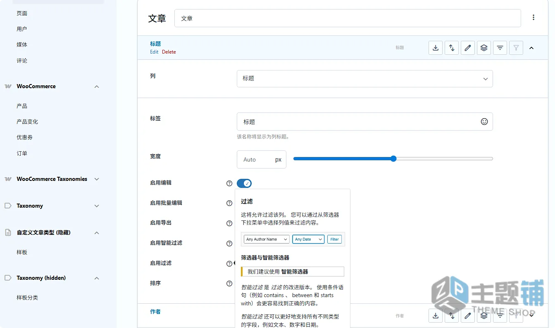Click the layers bulk-edit icon in 作者 row
555x328 pixels.
click(x=484, y=316)
